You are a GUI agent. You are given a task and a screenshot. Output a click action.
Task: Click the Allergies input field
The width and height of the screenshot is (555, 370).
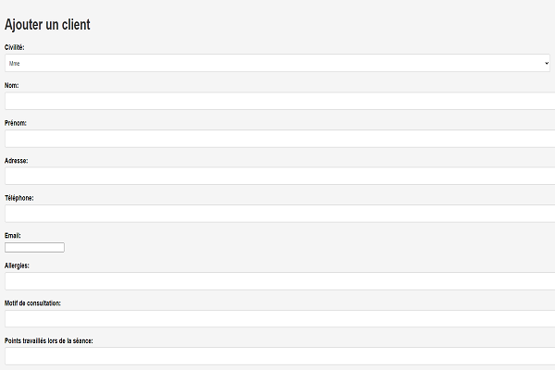(280, 281)
